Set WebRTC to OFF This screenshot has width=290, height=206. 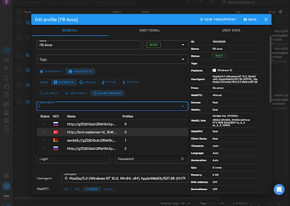(x=67, y=189)
